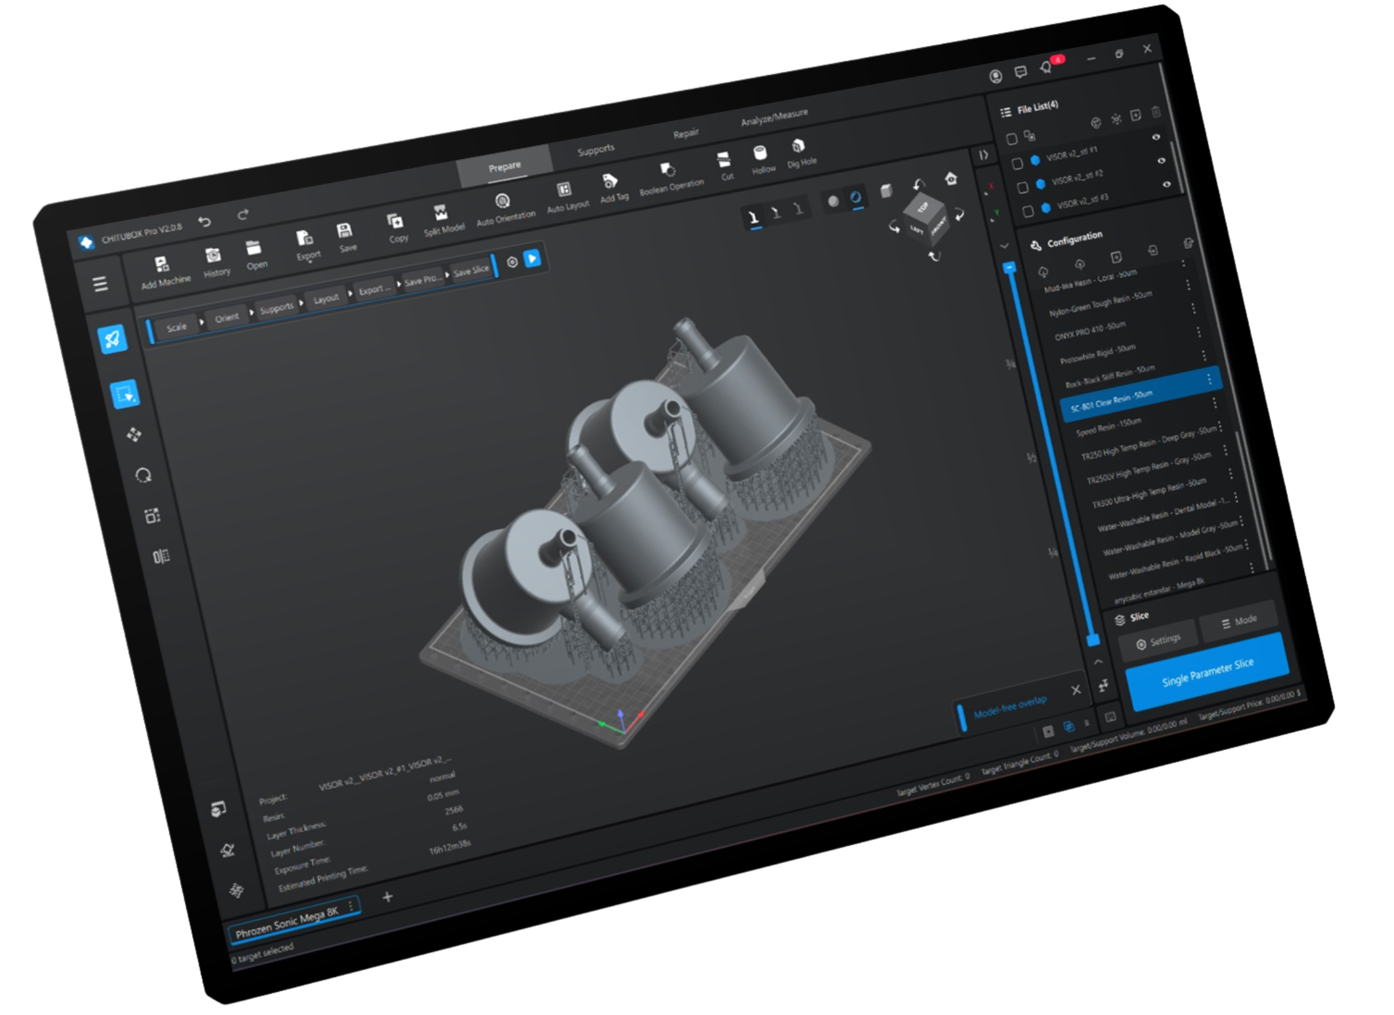Activate the box selection tool in sidebar
1394x1015 pixels.
tap(125, 394)
